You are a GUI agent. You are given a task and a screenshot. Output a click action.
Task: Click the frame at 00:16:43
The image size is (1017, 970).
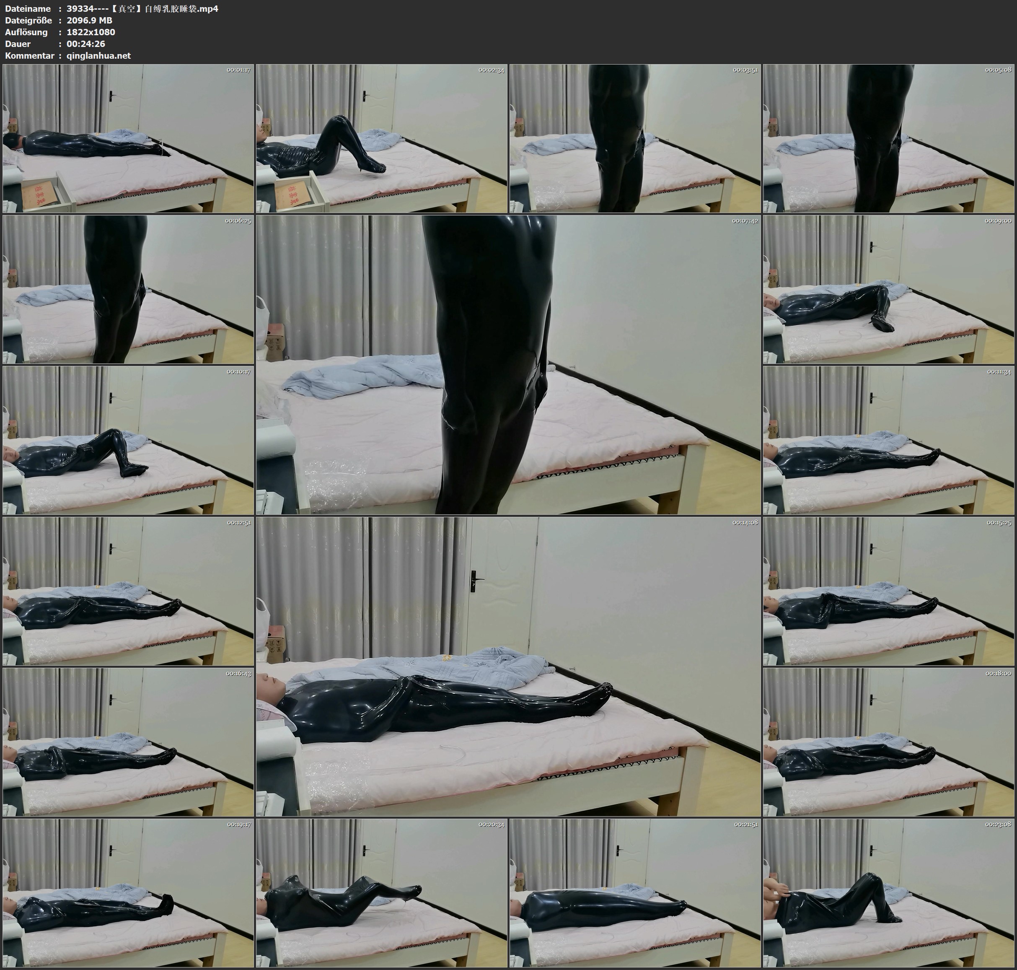(x=128, y=742)
